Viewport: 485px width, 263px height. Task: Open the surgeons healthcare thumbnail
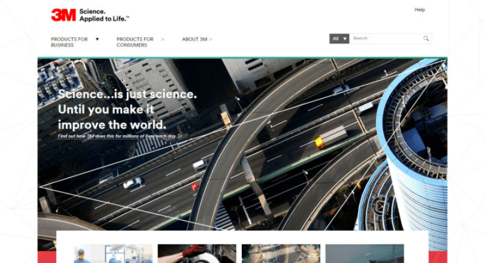tap(113, 254)
